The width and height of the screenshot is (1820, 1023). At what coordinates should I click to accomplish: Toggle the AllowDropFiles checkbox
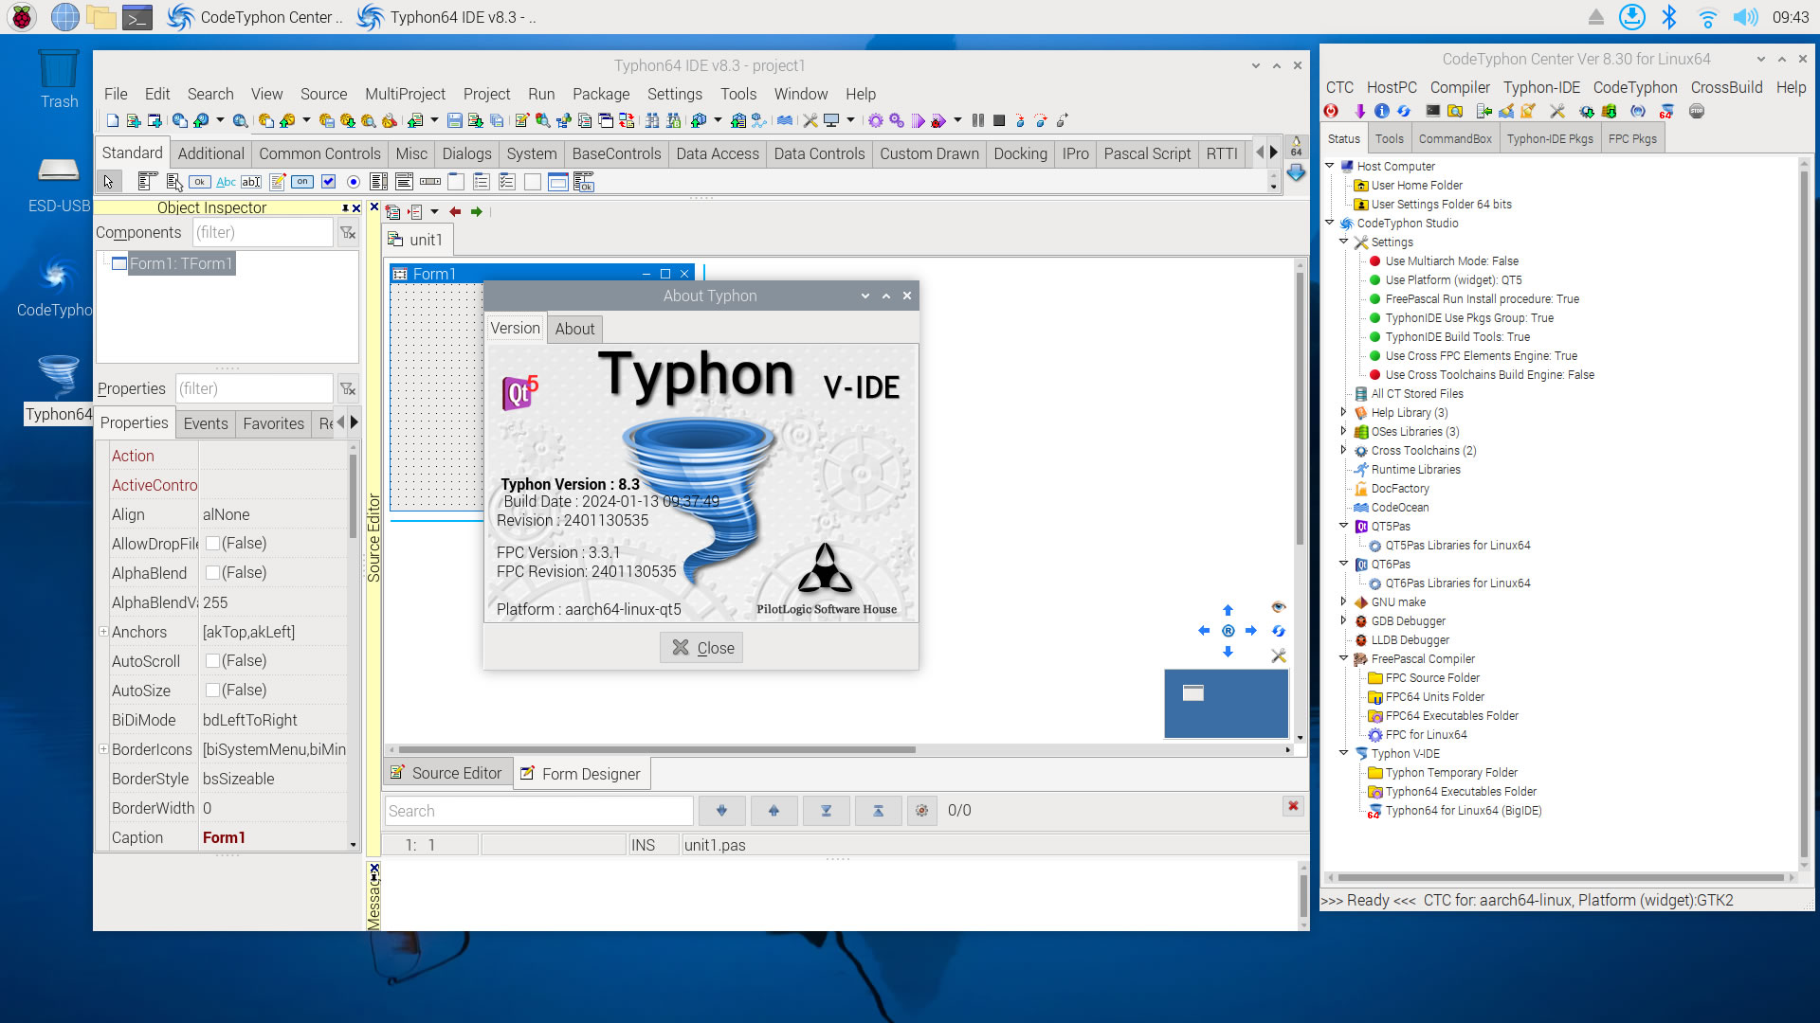pos(212,544)
